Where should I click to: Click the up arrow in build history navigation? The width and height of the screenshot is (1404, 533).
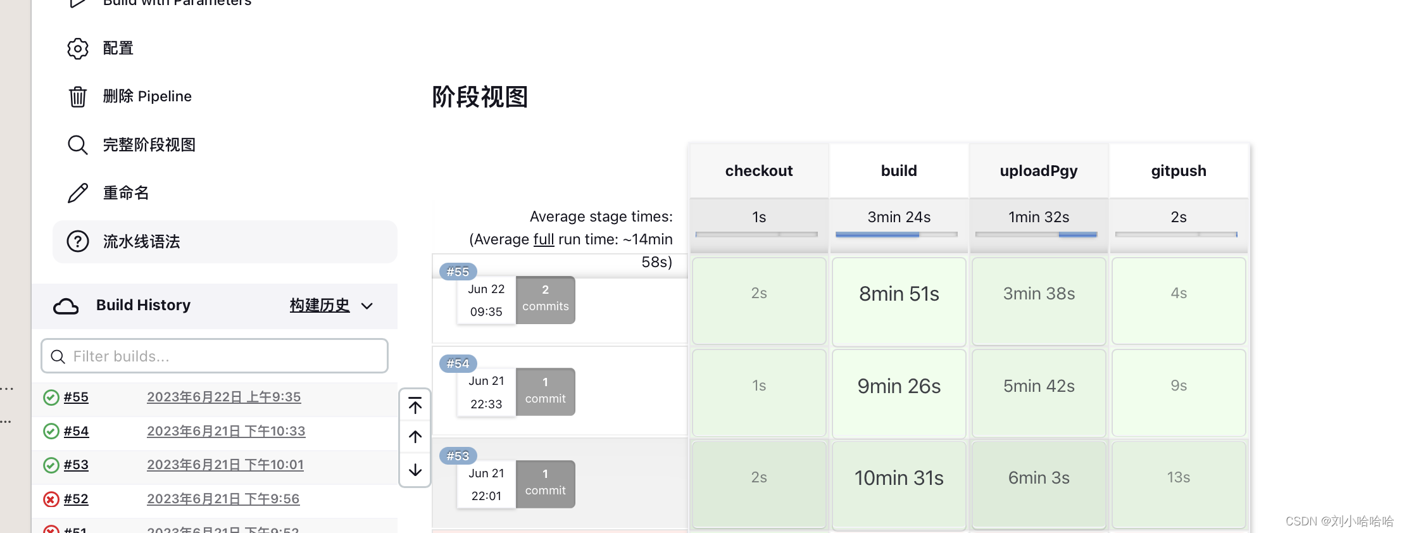coord(415,437)
